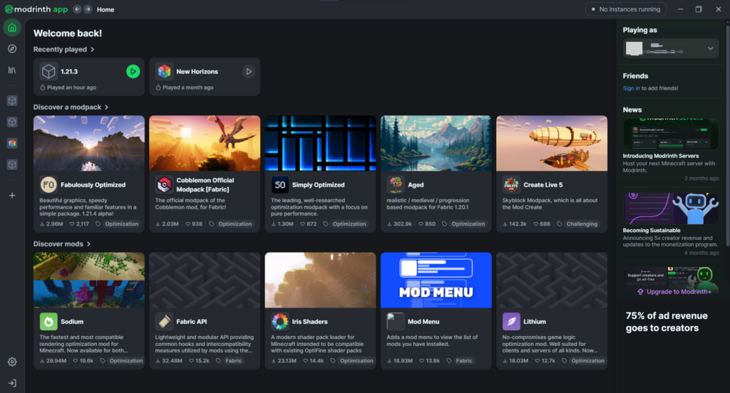Click the Fabric tag on Mod Menu card
The width and height of the screenshot is (730, 393).
[463, 360]
